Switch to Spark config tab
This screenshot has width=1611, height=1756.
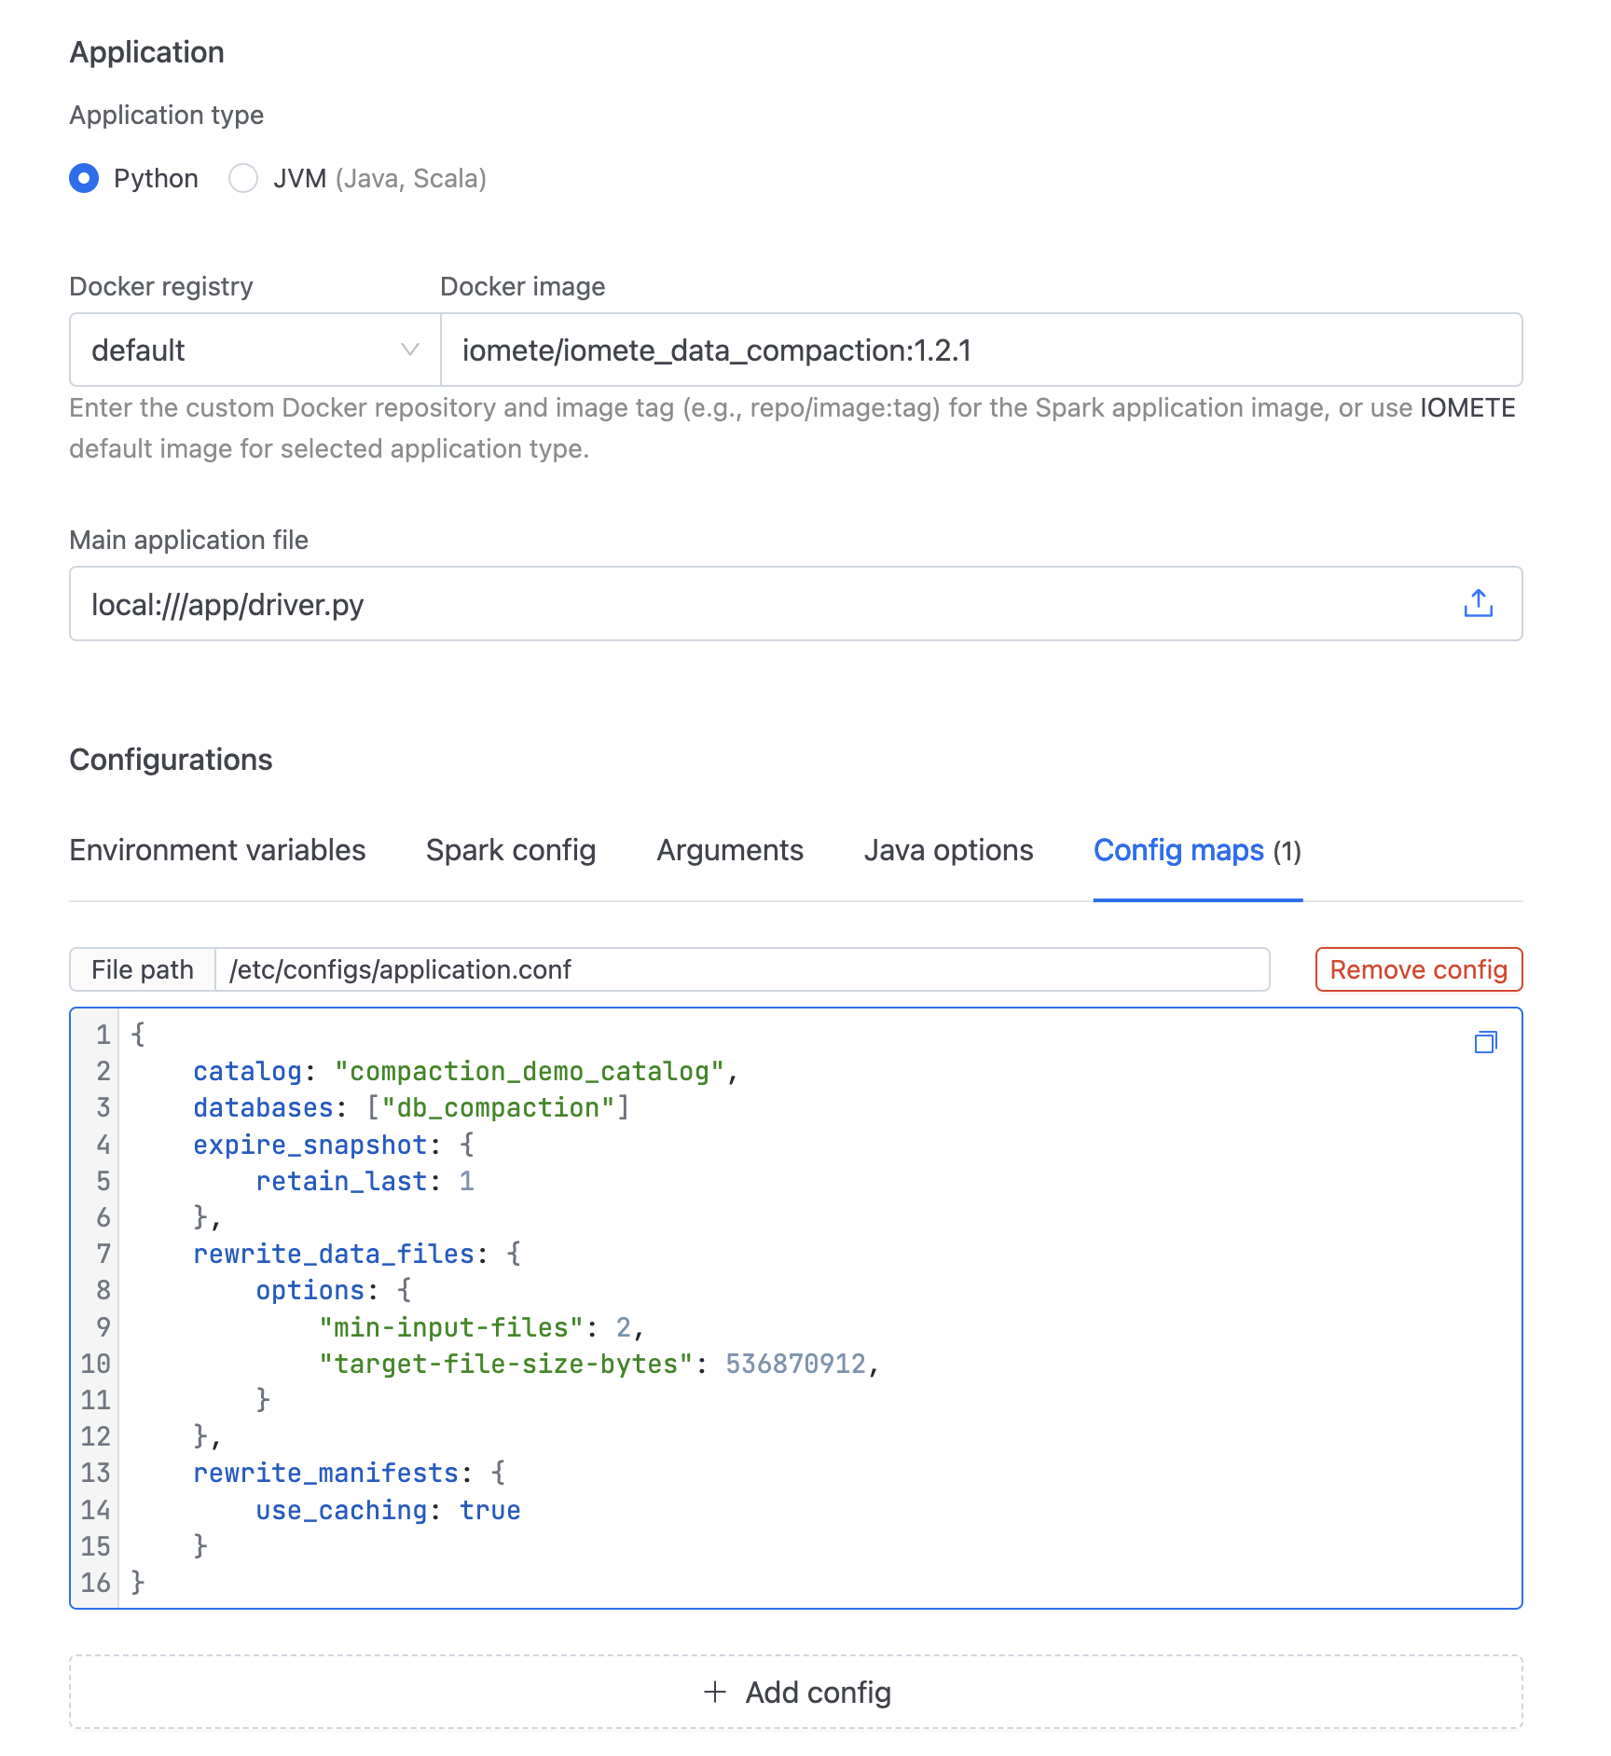pyautogui.click(x=511, y=850)
